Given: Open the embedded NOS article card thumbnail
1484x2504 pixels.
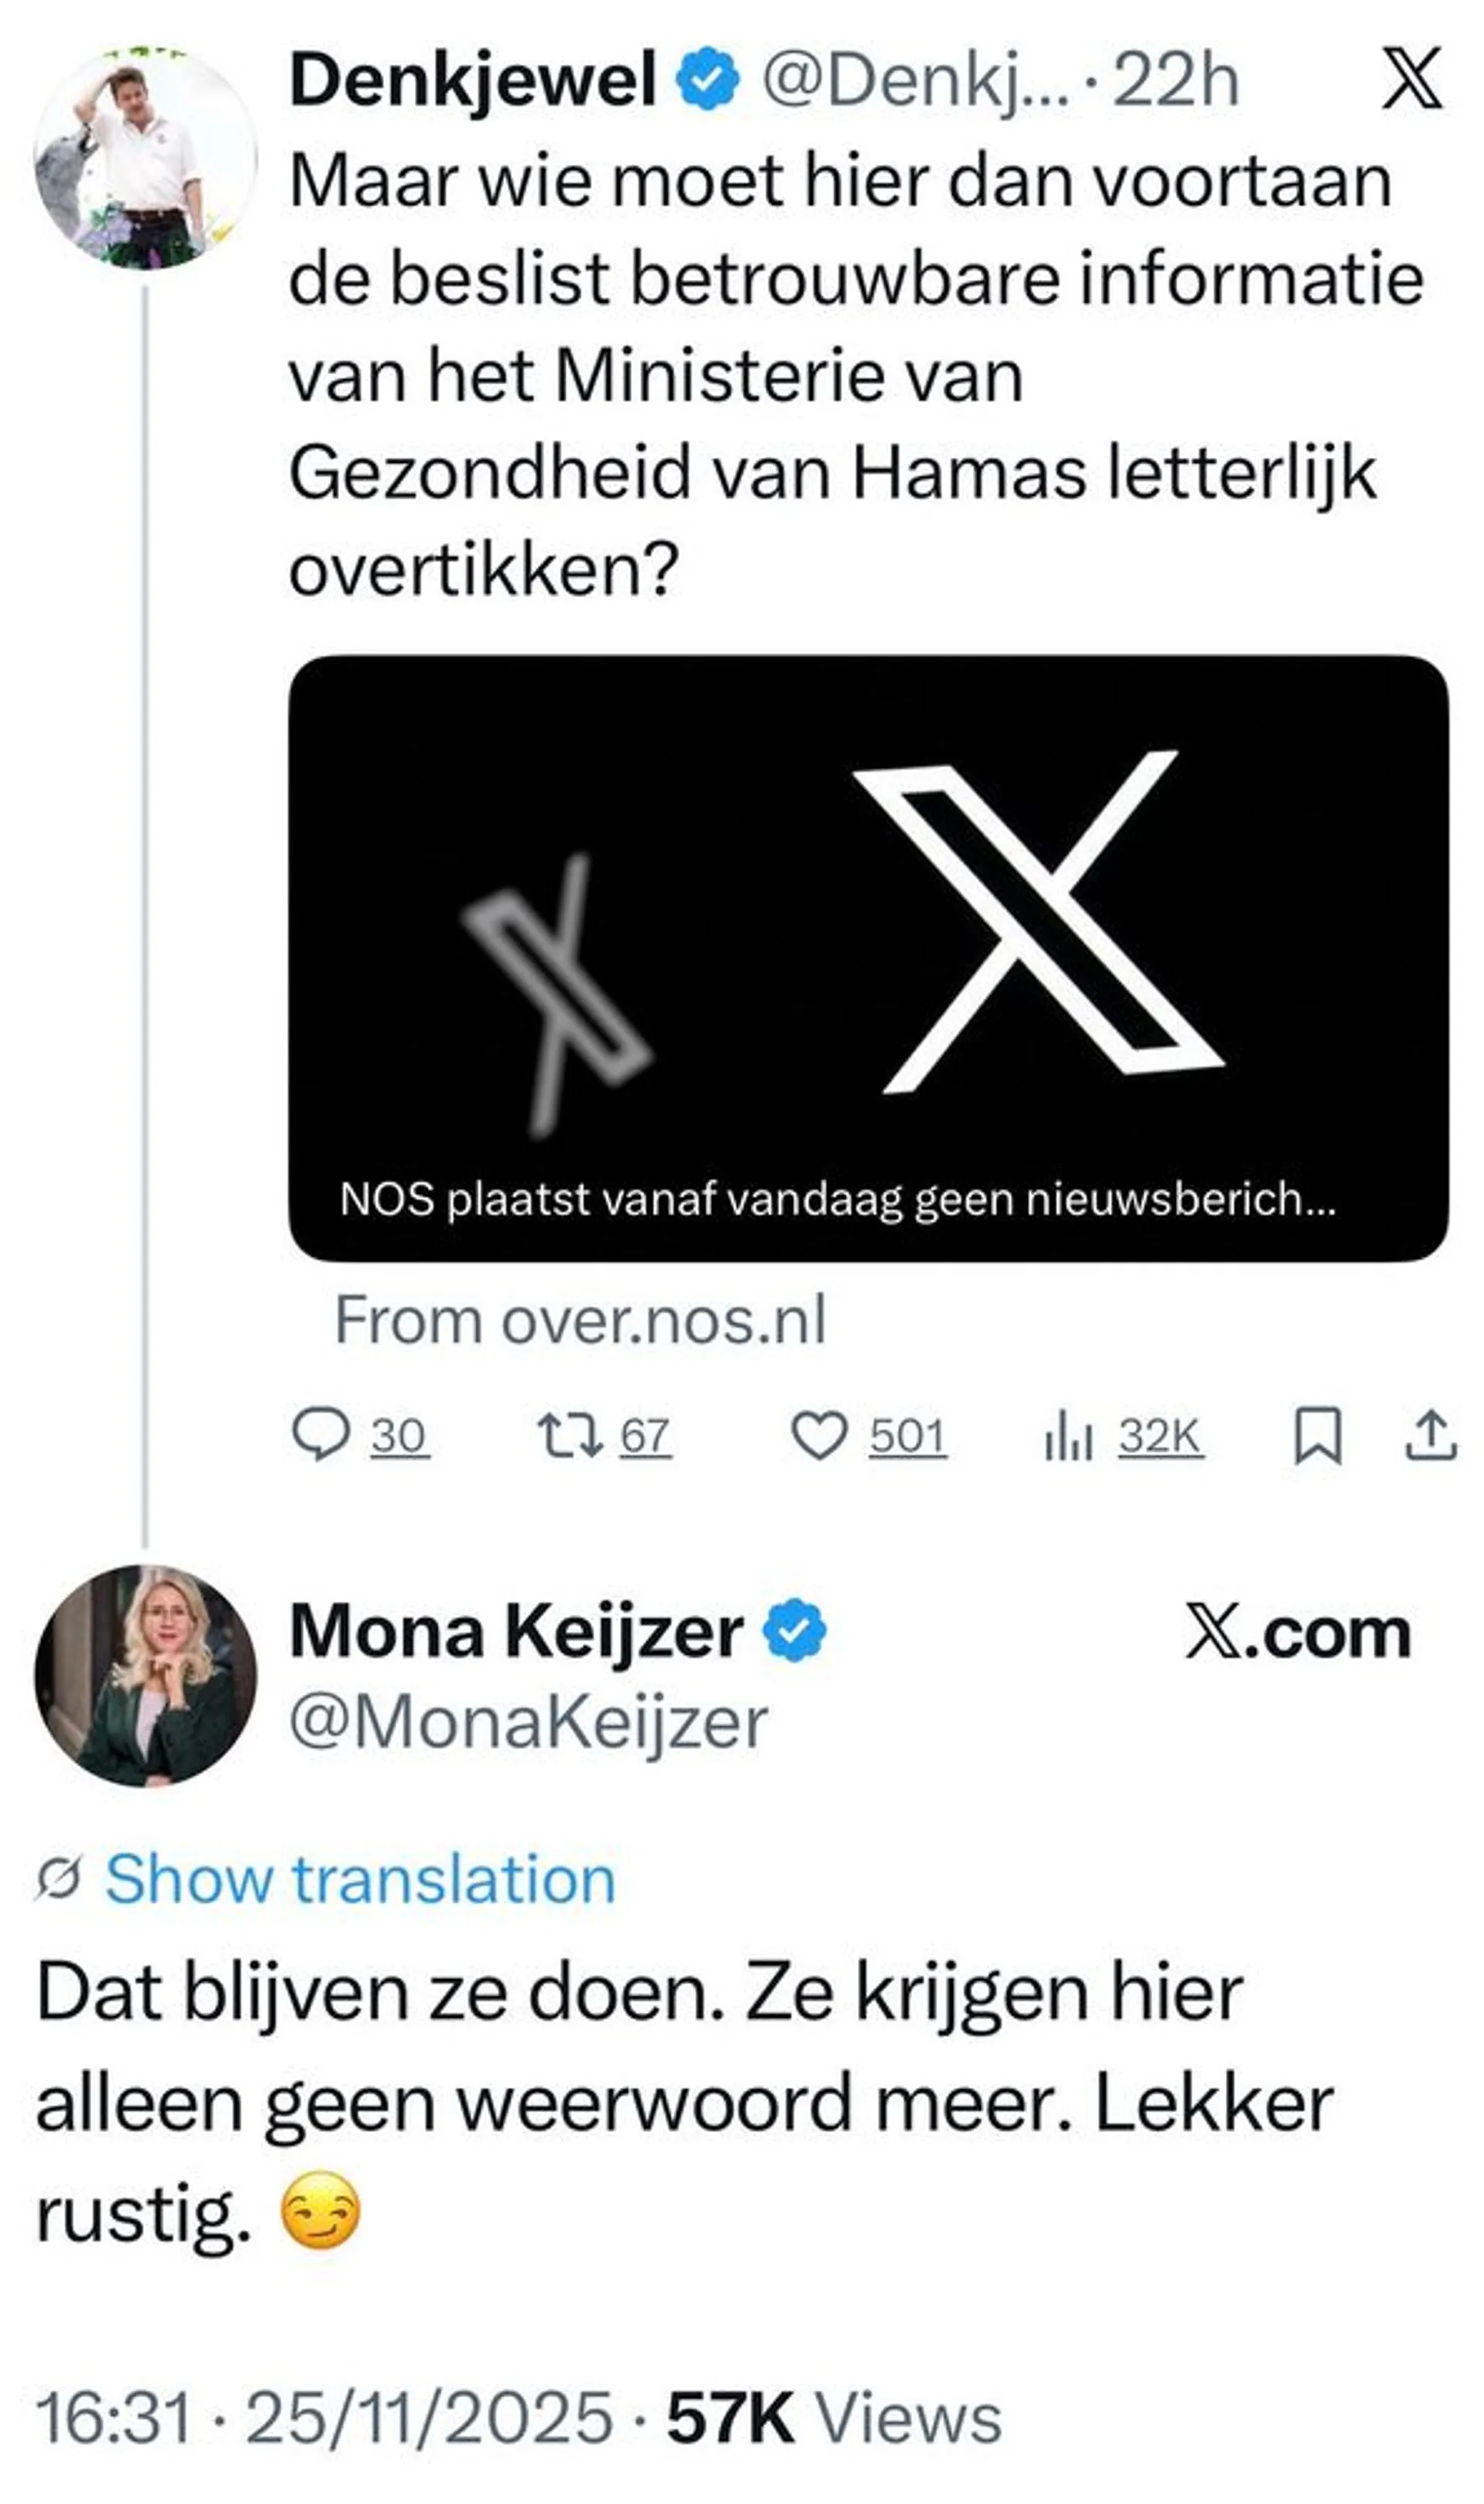Looking at the screenshot, I should pyautogui.click(x=870, y=950).
